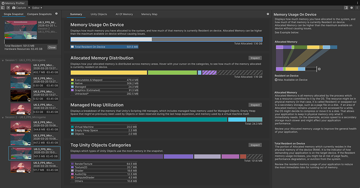Click the Max Available on Device legend icon
Viewport: 360px width, 188px height.
click(x=276, y=80)
